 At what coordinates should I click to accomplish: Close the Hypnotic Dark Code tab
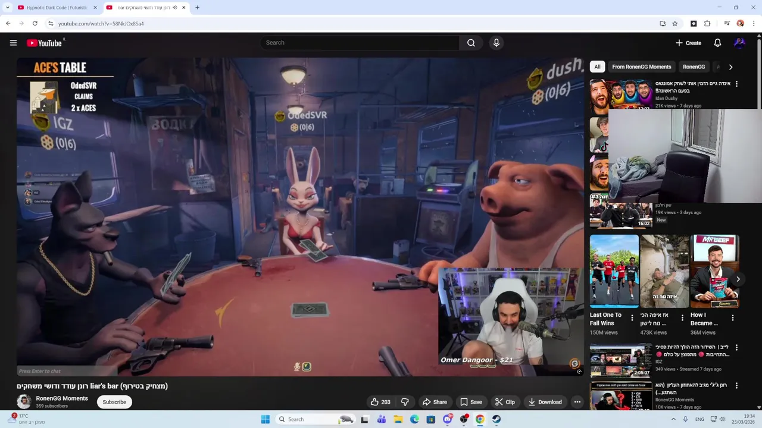95,8
